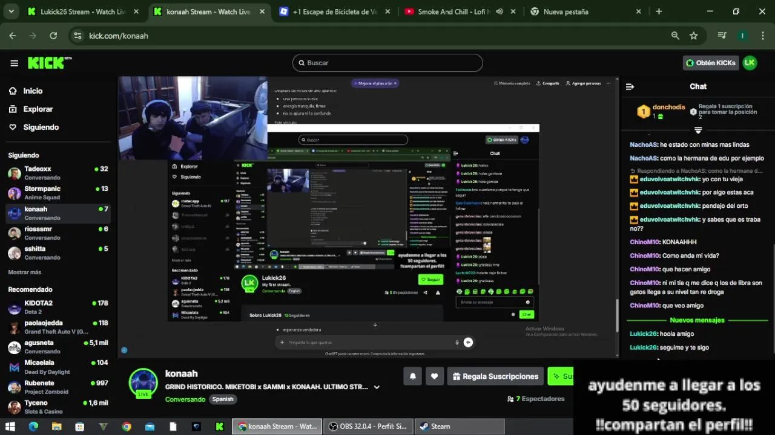The width and height of the screenshot is (775, 435).
Task: Open recommended channel paolaojedda
Action: pos(58,327)
